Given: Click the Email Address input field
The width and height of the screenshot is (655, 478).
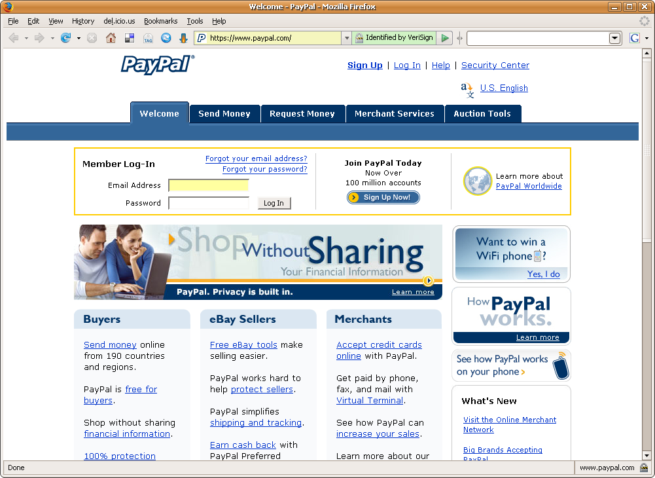Looking at the screenshot, I should click(209, 185).
